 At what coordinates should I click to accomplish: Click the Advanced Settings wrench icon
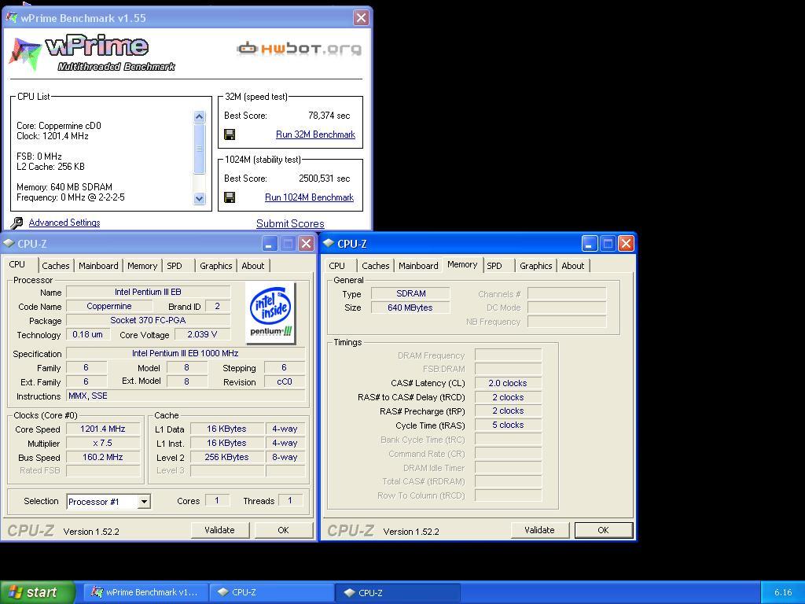[17, 223]
